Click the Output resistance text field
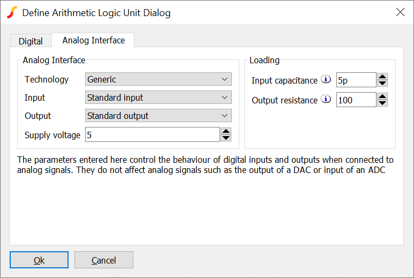 pos(356,100)
